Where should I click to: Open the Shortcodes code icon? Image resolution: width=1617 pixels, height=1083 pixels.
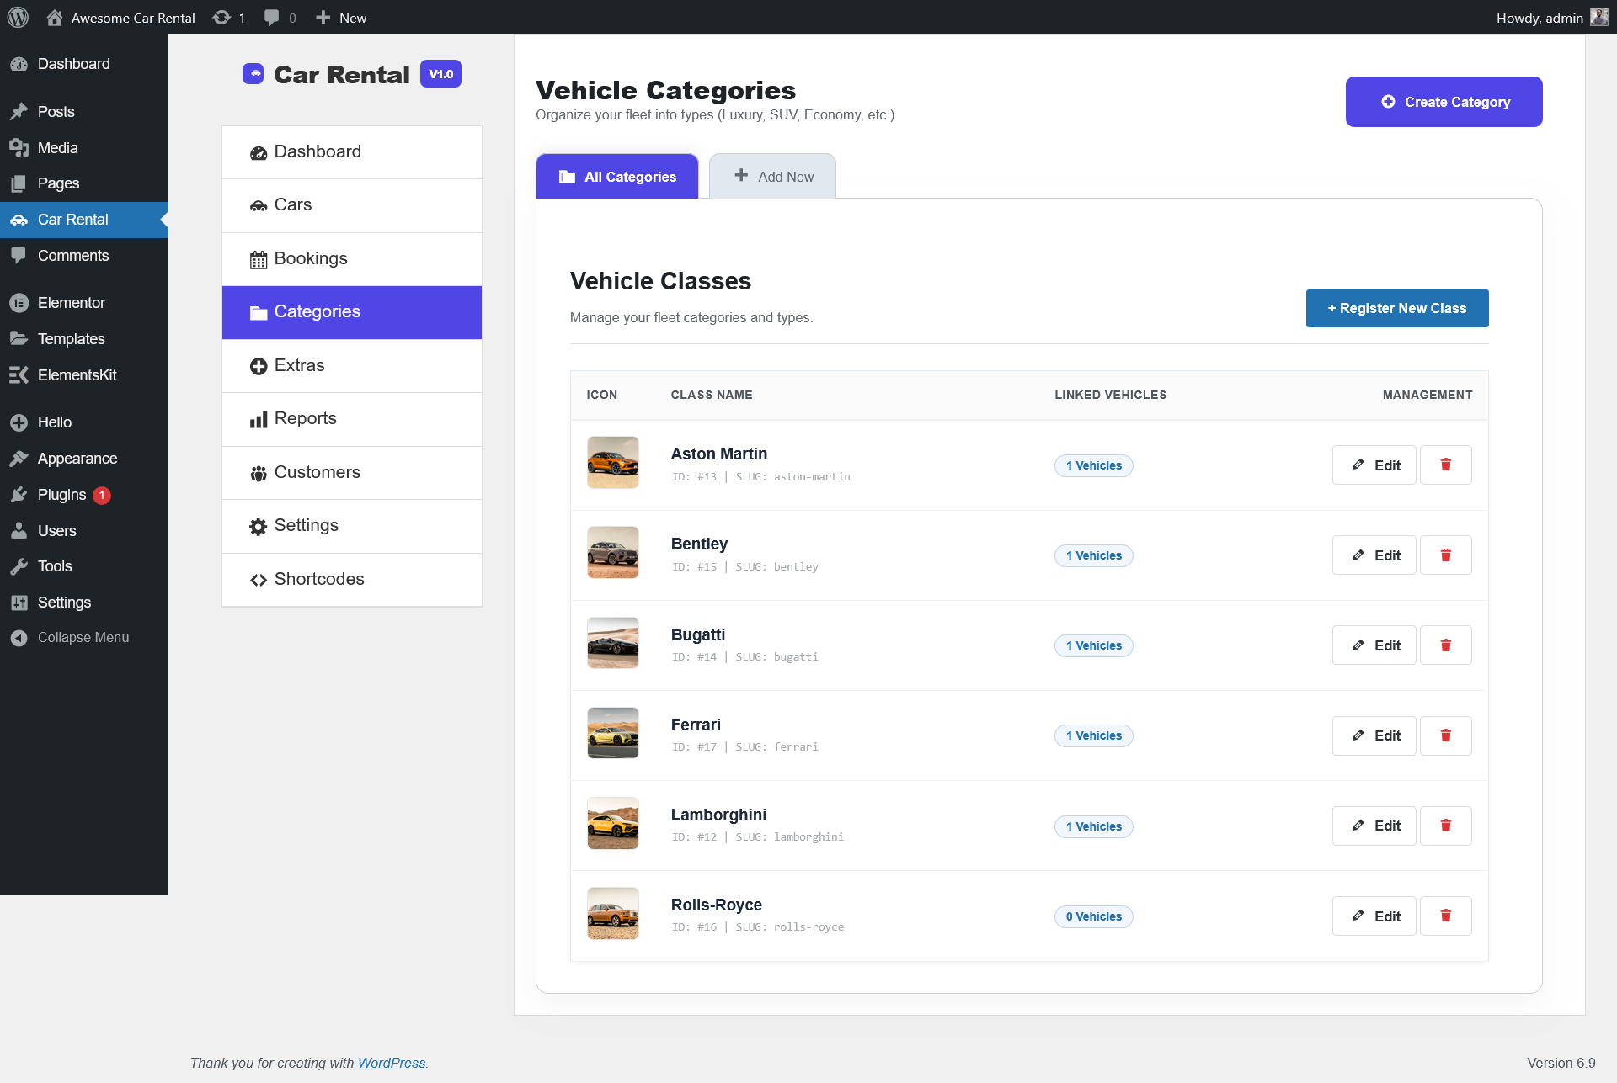tap(259, 579)
